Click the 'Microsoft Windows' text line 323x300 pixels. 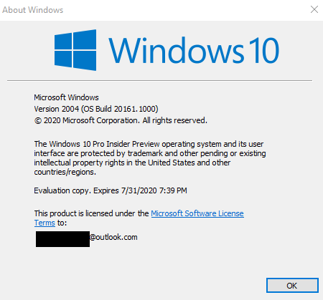66,97
